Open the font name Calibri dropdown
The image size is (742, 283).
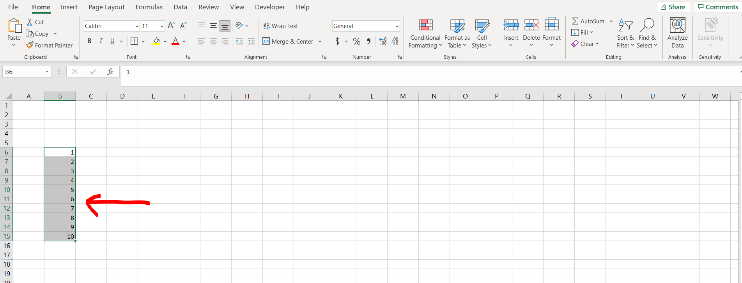137,26
